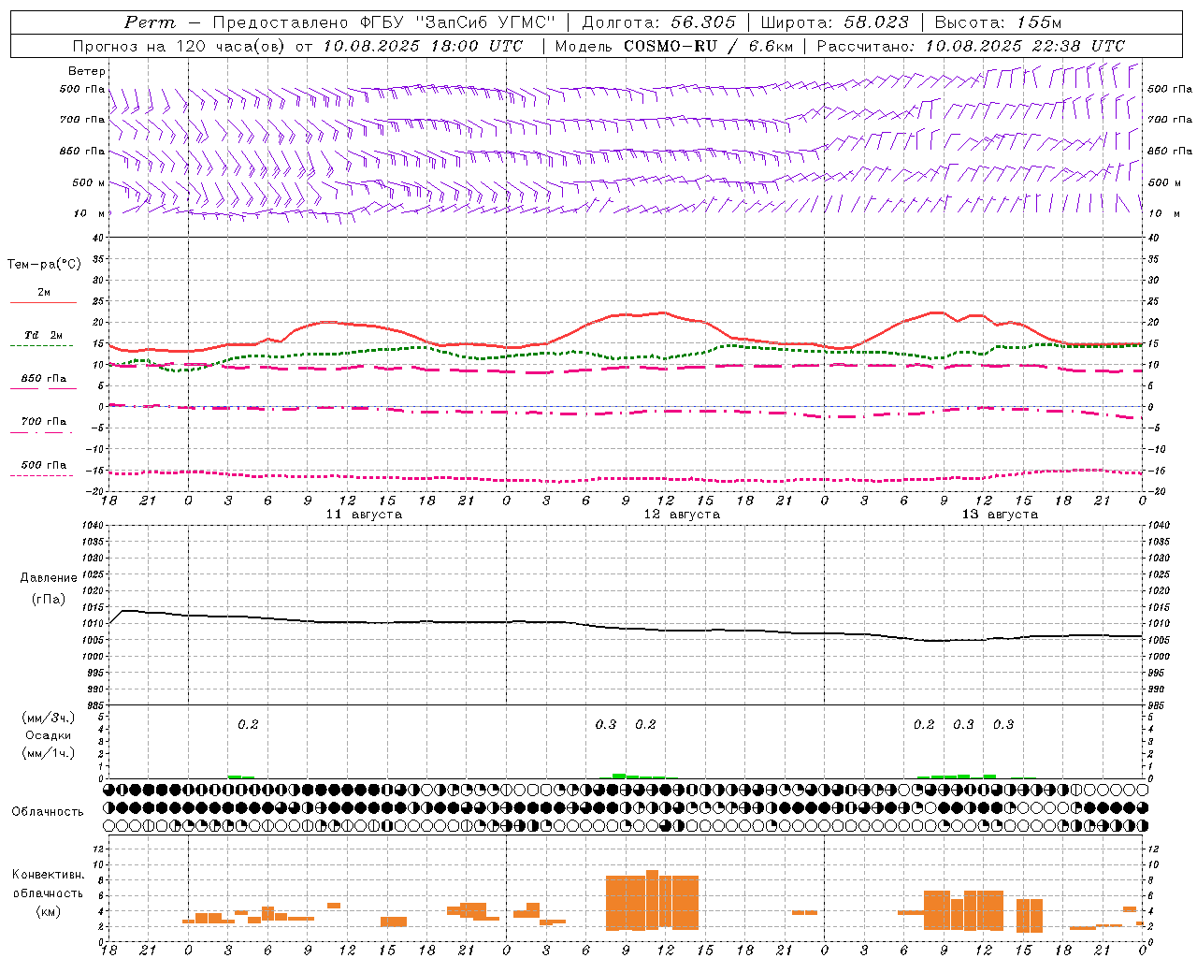This screenshot has width=1197, height=958.
Task: Click the 'Облачность' cloud cover label
Action: [47, 812]
